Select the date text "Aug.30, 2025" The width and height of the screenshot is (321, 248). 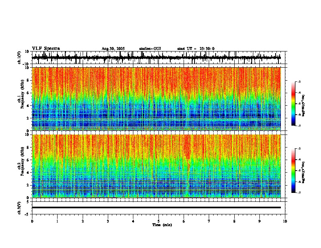pyautogui.click(x=113, y=49)
